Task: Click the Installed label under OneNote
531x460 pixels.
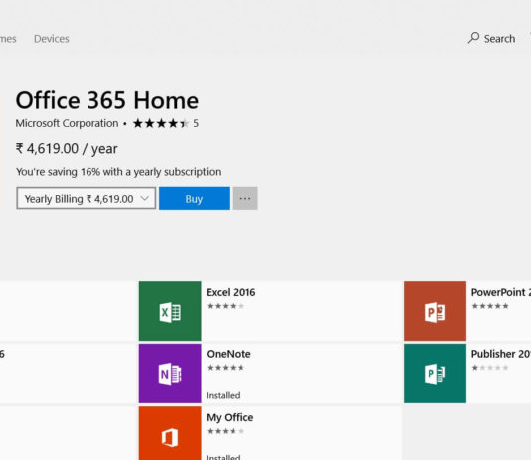Action: coord(223,395)
